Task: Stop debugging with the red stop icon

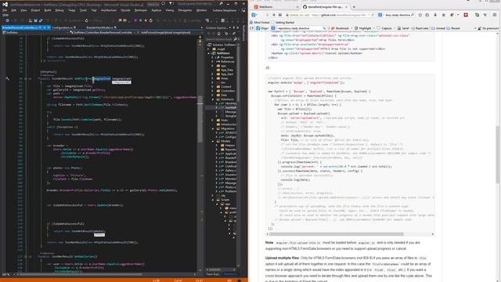Action: click(146, 20)
